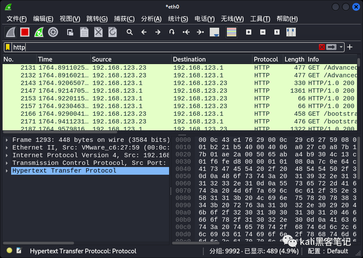Select packet number 2131 in the list
The width and height of the screenshot is (363, 258).
(180, 67)
